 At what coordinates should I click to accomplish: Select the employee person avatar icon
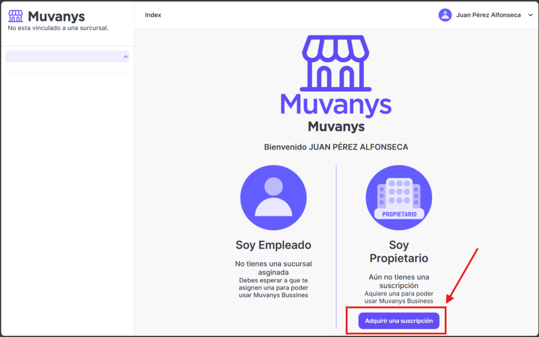273,197
